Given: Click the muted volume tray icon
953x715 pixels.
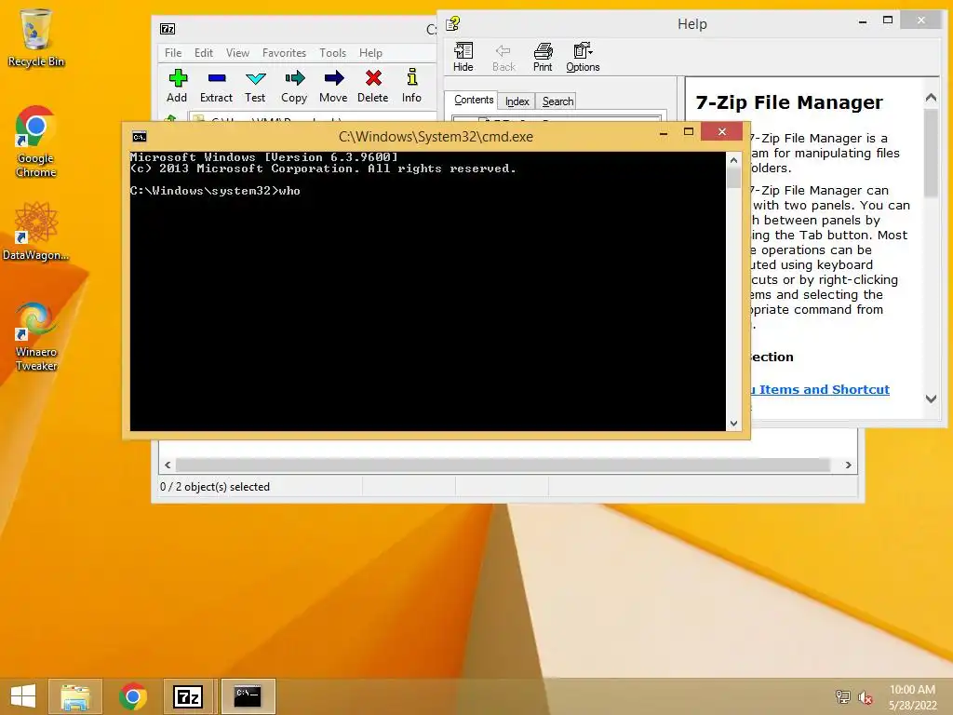Looking at the screenshot, I should pos(866,696).
